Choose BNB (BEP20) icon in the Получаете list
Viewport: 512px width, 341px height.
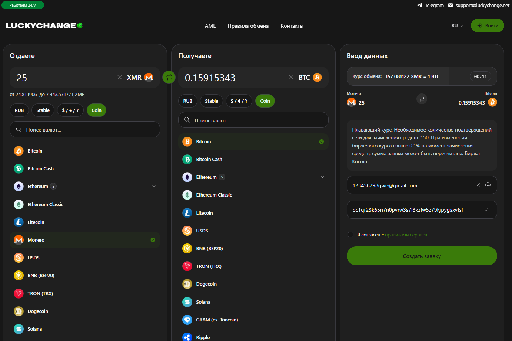coord(187,248)
